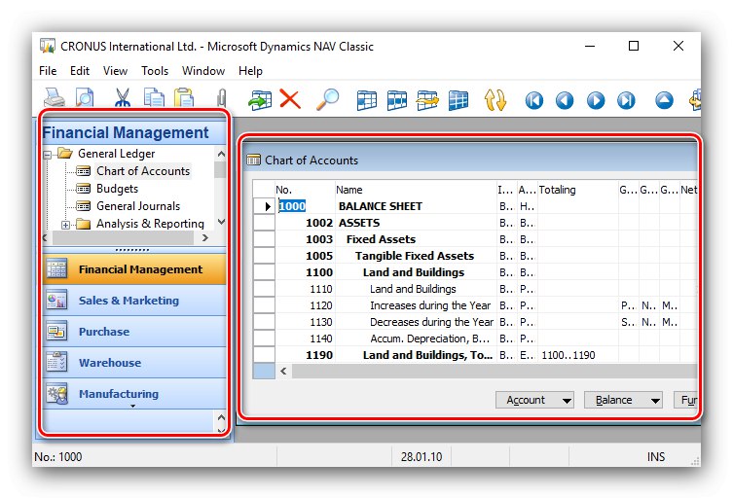Click the Sort yellow arrows icon

(495, 100)
